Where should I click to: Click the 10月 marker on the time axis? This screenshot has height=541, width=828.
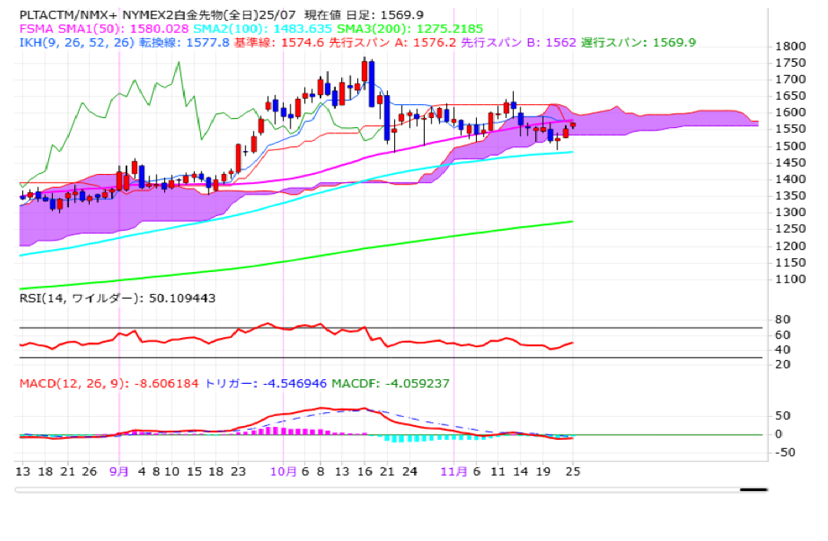pos(283,472)
